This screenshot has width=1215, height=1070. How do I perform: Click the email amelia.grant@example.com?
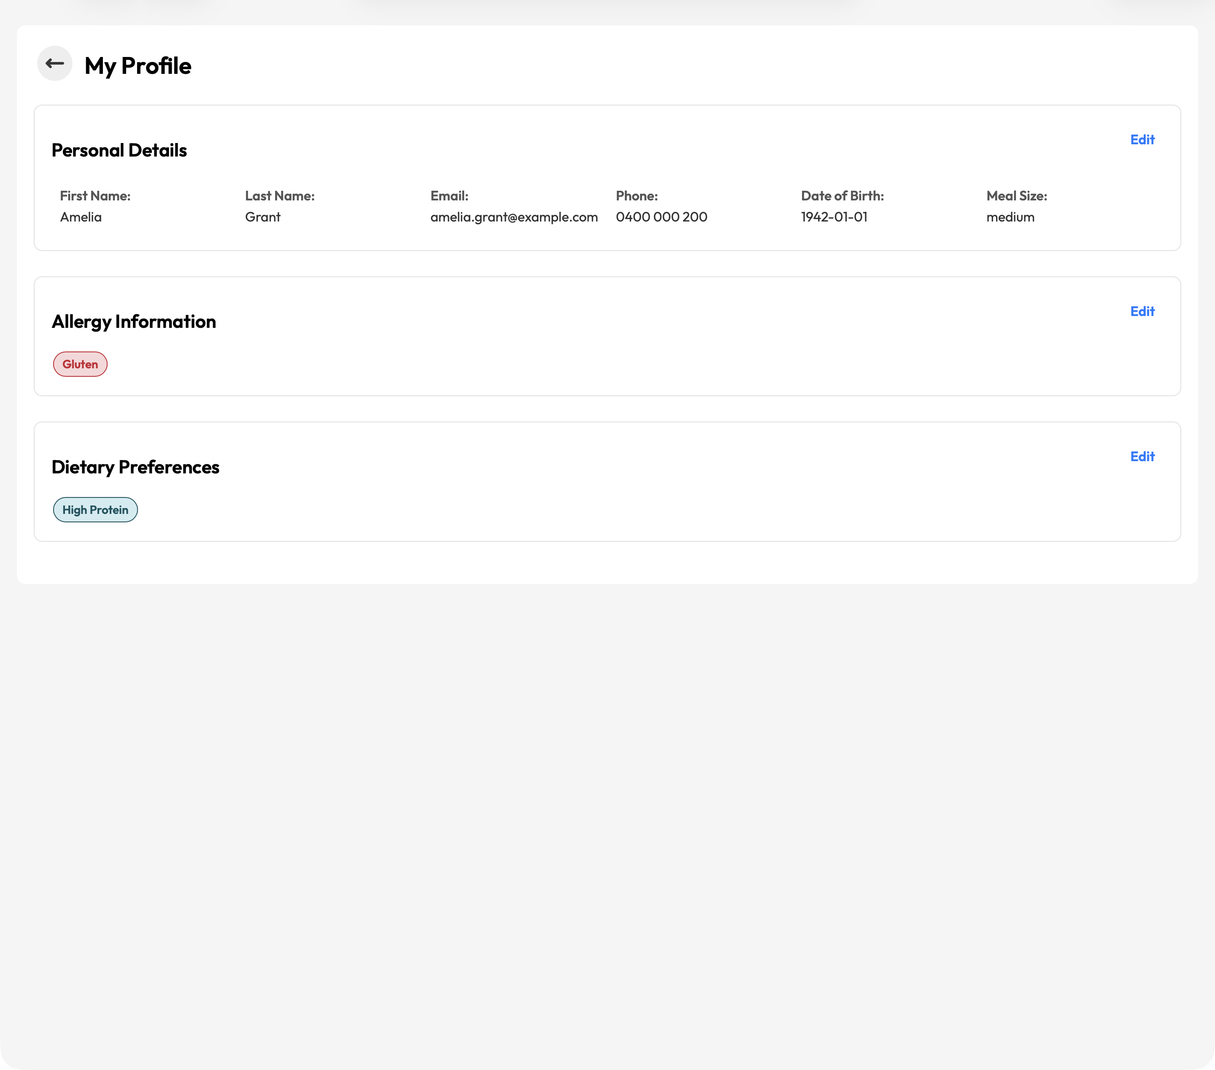tap(514, 218)
